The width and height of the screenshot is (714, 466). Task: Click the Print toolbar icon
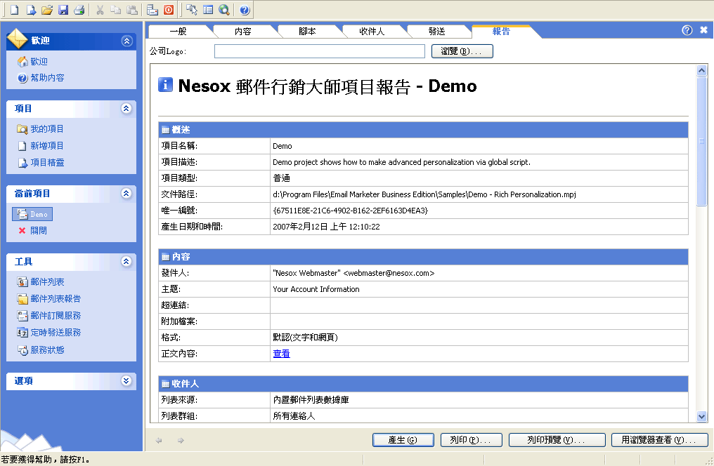tap(79, 10)
